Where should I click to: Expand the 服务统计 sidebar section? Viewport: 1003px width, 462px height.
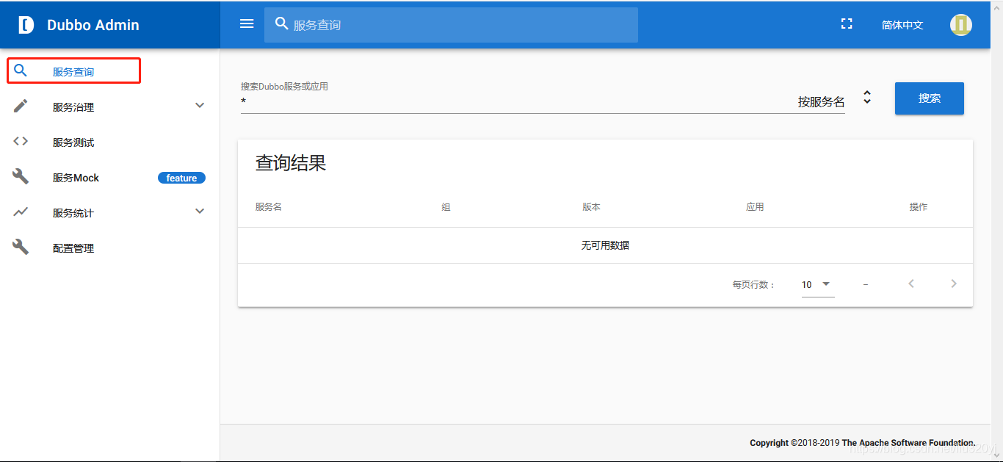point(199,211)
